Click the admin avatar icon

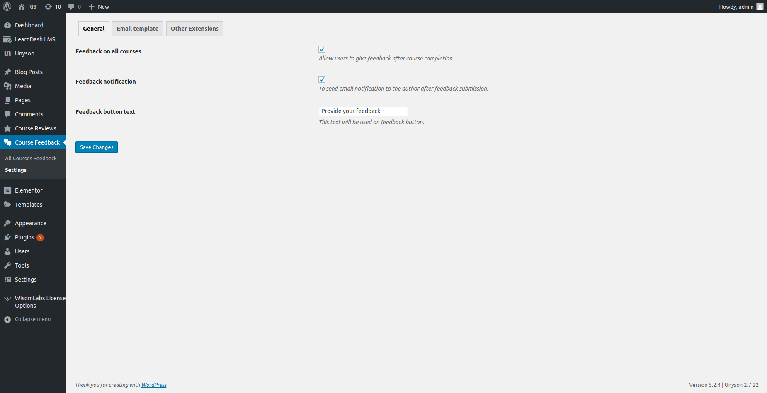pyautogui.click(x=760, y=7)
